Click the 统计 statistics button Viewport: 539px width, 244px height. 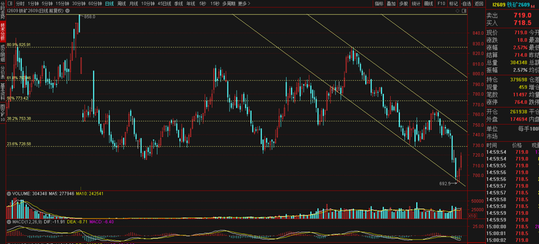click(416, 4)
